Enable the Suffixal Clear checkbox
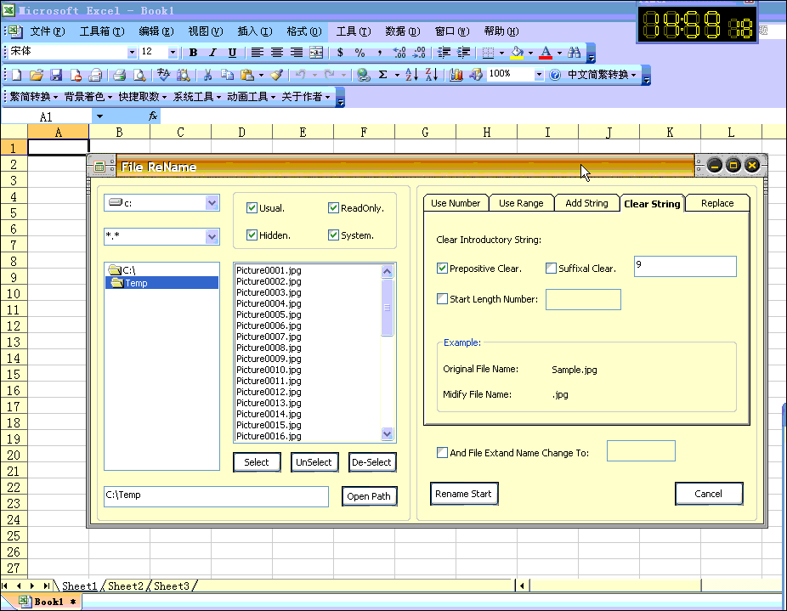The width and height of the screenshot is (787, 611). tap(552, 269)
